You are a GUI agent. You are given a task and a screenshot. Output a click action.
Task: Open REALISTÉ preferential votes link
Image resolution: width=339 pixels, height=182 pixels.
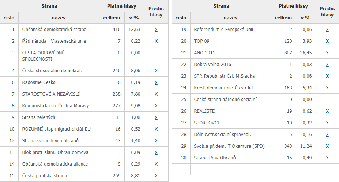pyautogui.click(x=327, y=111)
